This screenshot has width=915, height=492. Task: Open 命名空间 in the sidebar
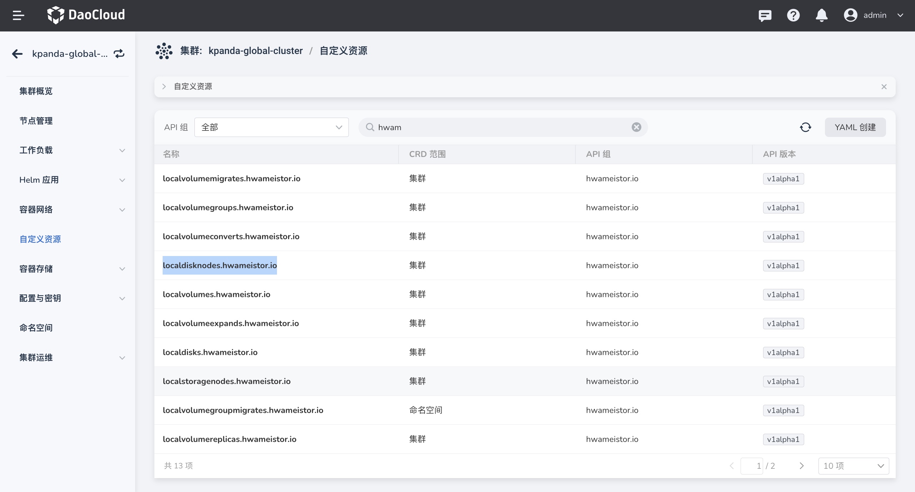click(x=36, y=328)
